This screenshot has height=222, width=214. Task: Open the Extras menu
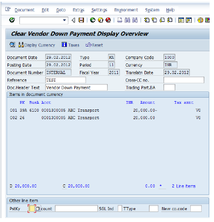coord(79,10)
